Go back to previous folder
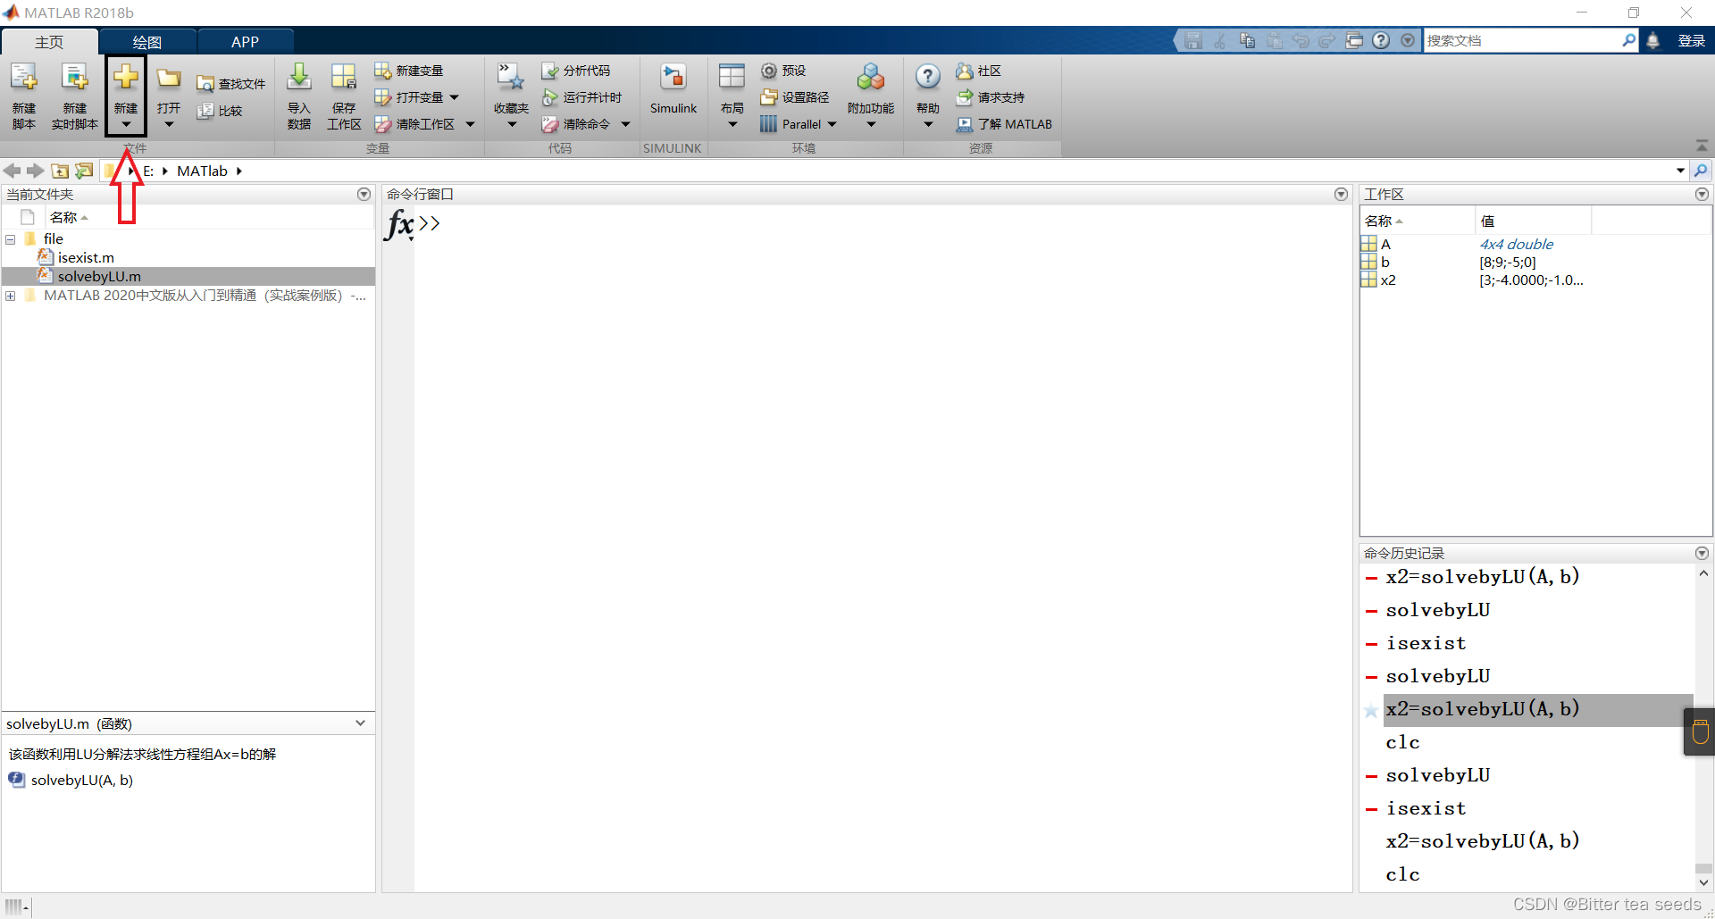This screenshot has height=919, width=1715. coord(12,171)
